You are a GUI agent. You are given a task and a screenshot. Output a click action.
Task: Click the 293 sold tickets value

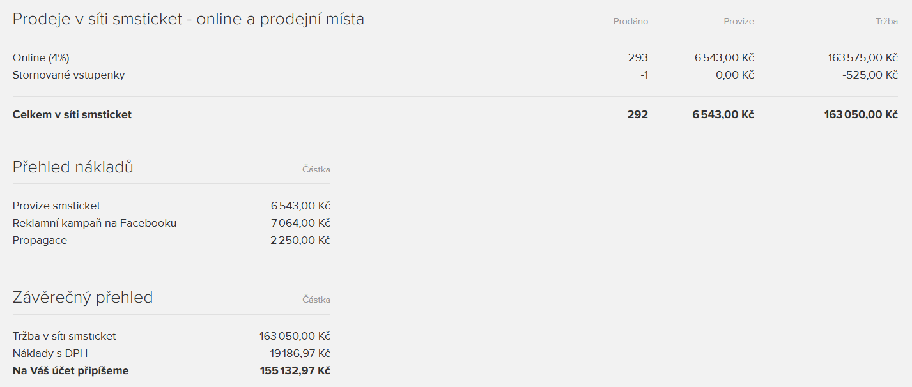click(638, 57)
